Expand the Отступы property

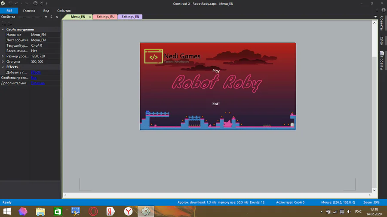[x=3, y=61]
